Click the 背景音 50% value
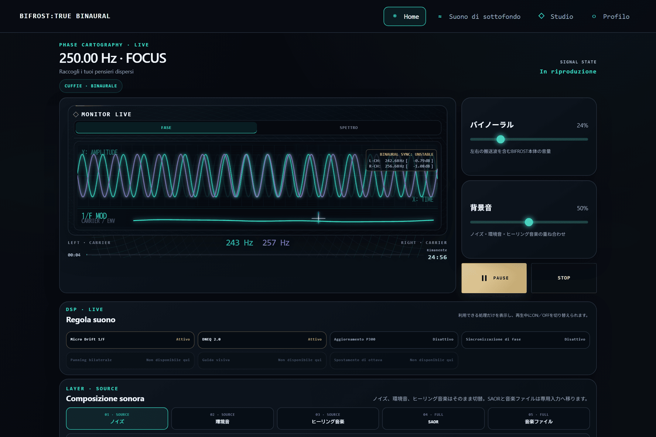The width and height of the screenshot is (656, 437). point(582,208)
